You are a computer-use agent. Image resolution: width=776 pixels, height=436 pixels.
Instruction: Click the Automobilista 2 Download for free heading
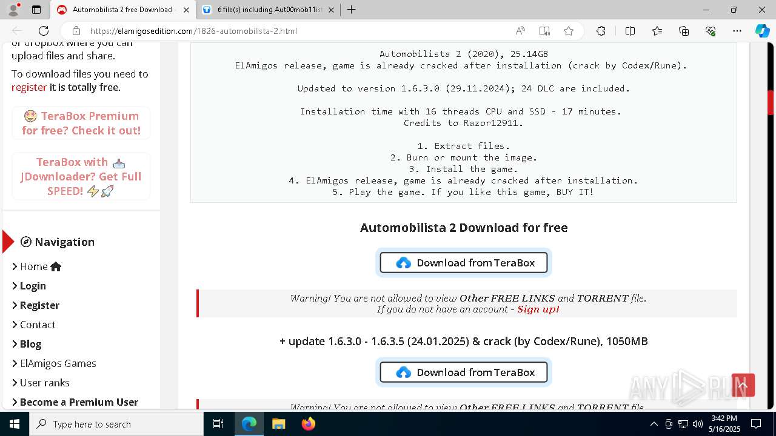[464, 228]
